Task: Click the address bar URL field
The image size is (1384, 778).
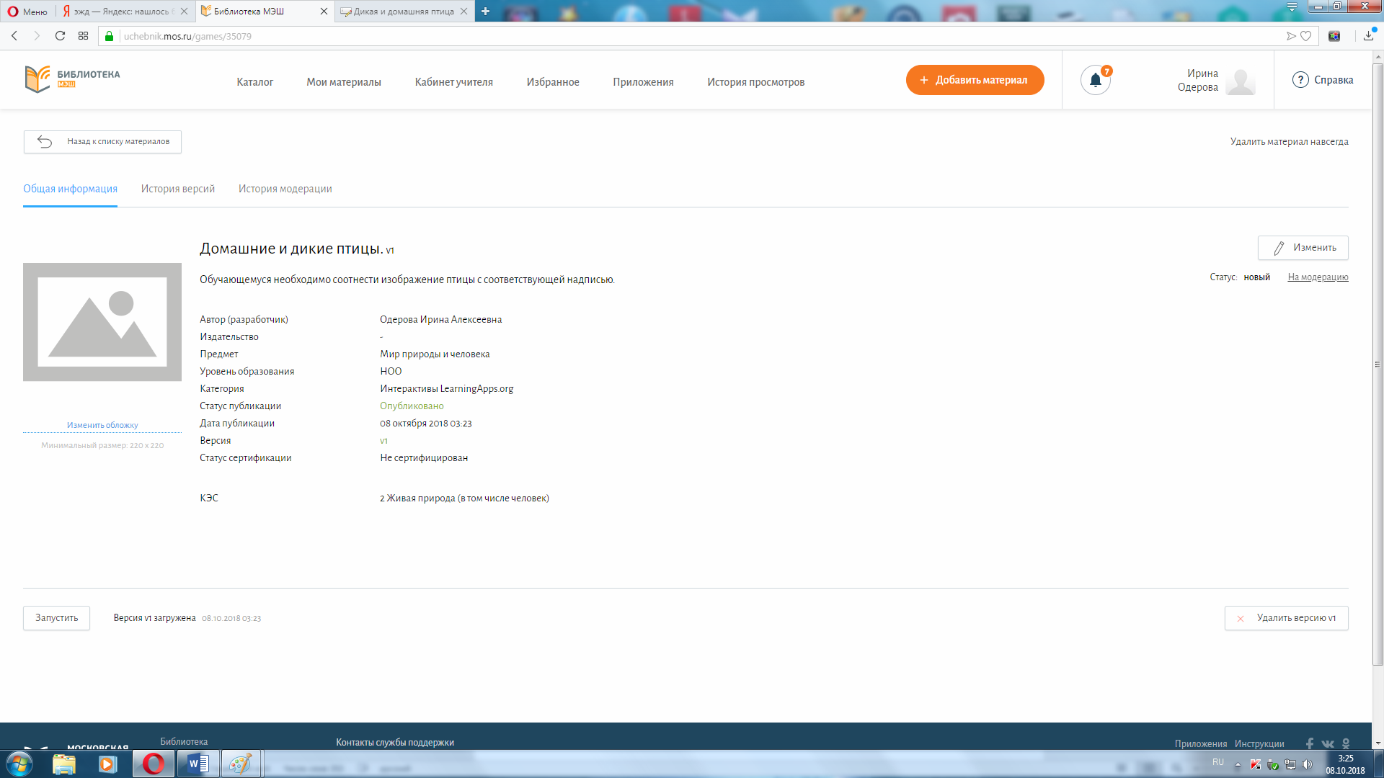Action: (699, 36)
